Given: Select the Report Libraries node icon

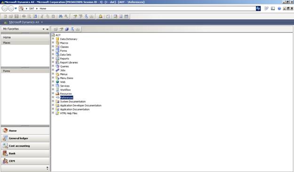Looking at the screenshot, I should 57,62.
